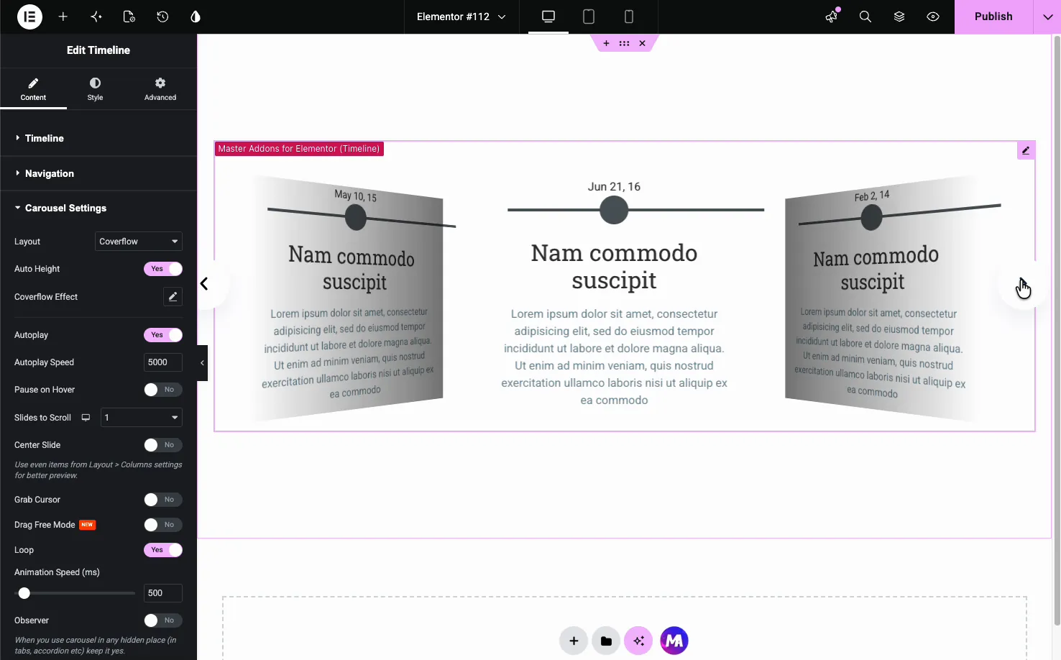Switch to Tablet preview mode
Image resolution: width=1061 pixels, height=660 pixels.
(x=589, y=17)
